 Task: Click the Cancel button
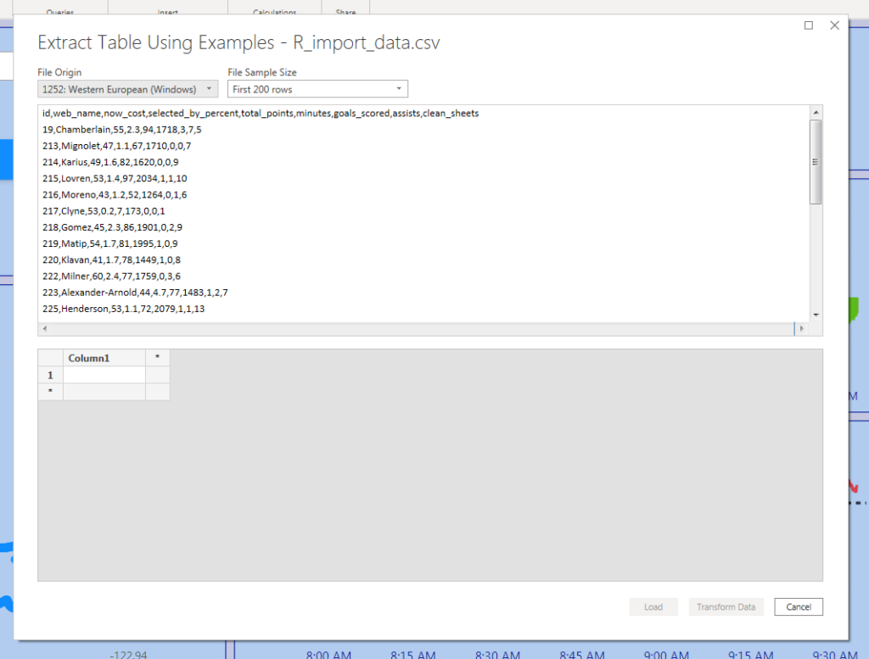798,607
